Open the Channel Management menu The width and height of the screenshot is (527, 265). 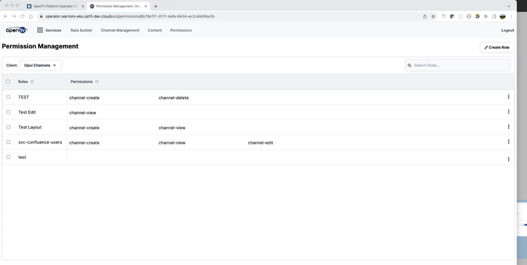120,30
